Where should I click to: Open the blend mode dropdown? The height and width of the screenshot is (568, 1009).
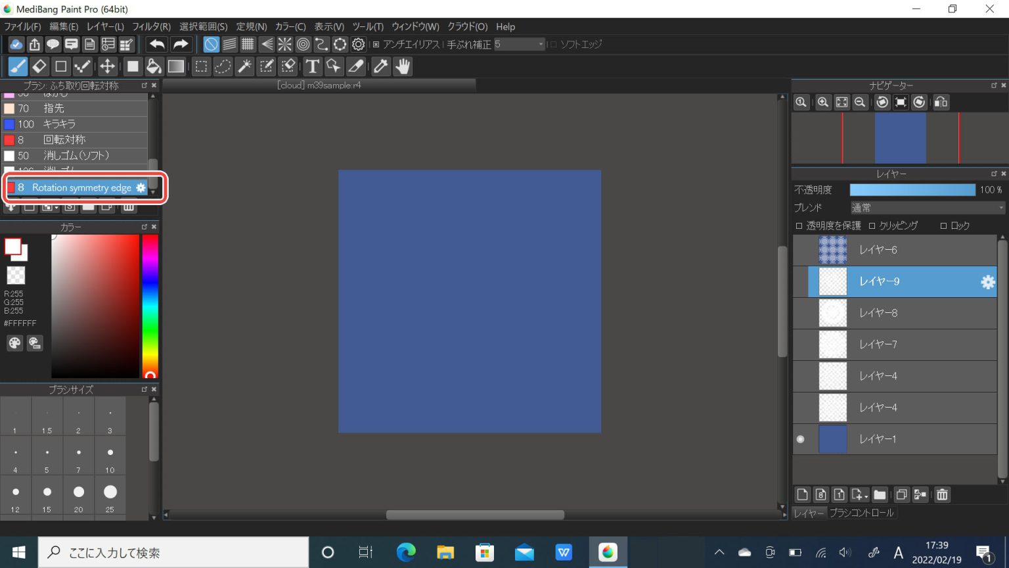point(927,208)
